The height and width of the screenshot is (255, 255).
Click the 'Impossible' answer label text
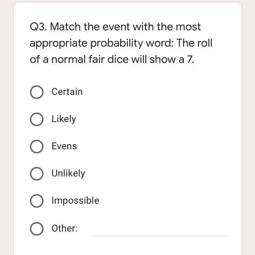pos(75,201)
